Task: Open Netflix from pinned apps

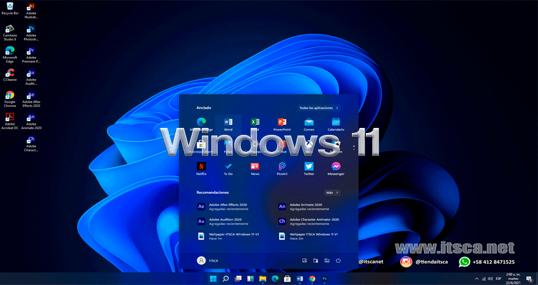Action: pyautogui.click(x=201, y=167)
